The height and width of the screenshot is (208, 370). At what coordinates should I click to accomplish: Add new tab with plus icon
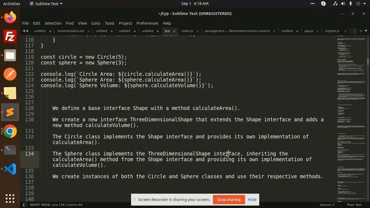tap(361, 31)
